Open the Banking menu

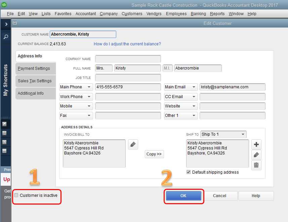pos(198,14)
